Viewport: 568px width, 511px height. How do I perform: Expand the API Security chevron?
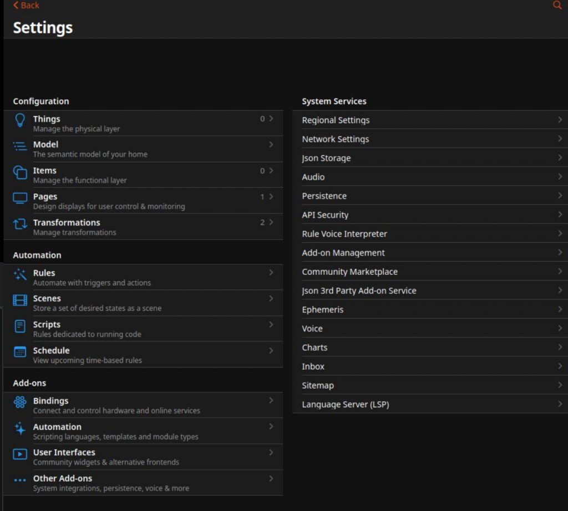(559, 214)
